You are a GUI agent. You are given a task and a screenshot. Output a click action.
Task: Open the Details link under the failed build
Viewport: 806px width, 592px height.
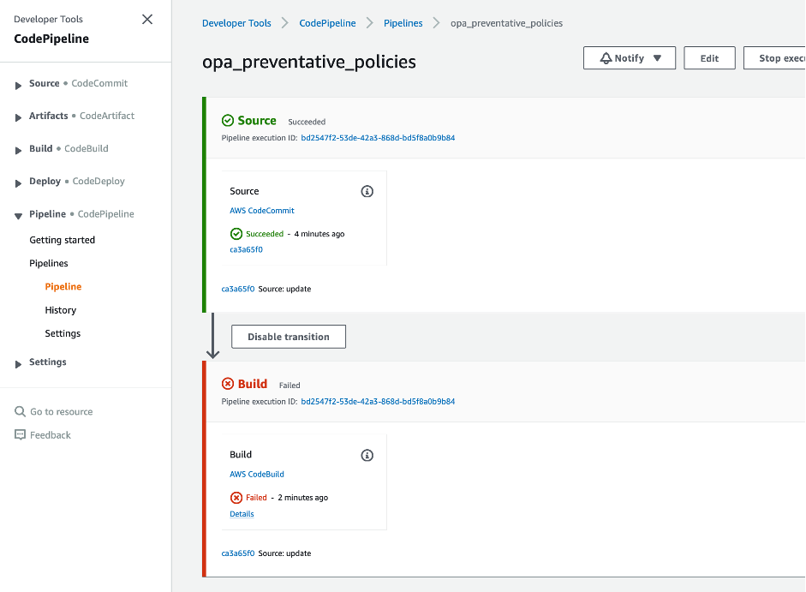click(x=242, y=513)
